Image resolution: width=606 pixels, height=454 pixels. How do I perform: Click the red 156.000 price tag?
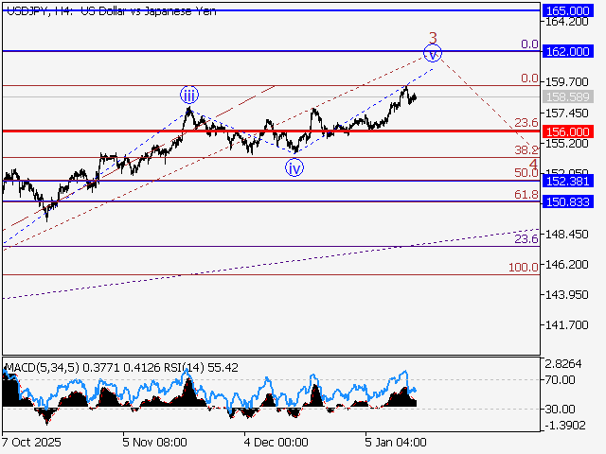[x=567, y=131]
